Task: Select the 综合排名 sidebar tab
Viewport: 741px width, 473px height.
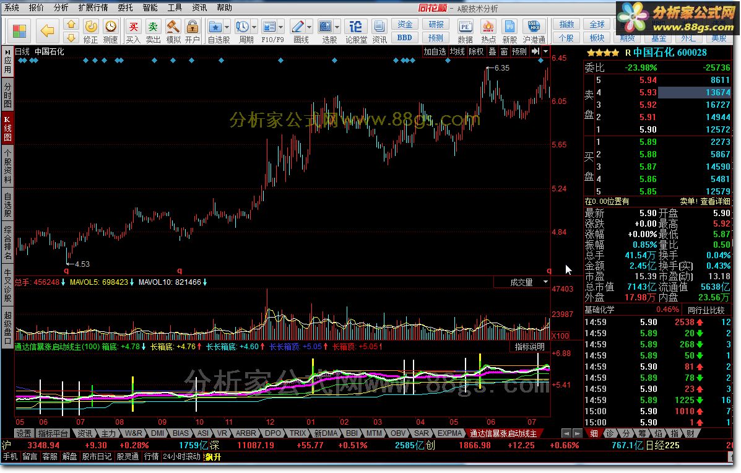Action: [7, 243]
